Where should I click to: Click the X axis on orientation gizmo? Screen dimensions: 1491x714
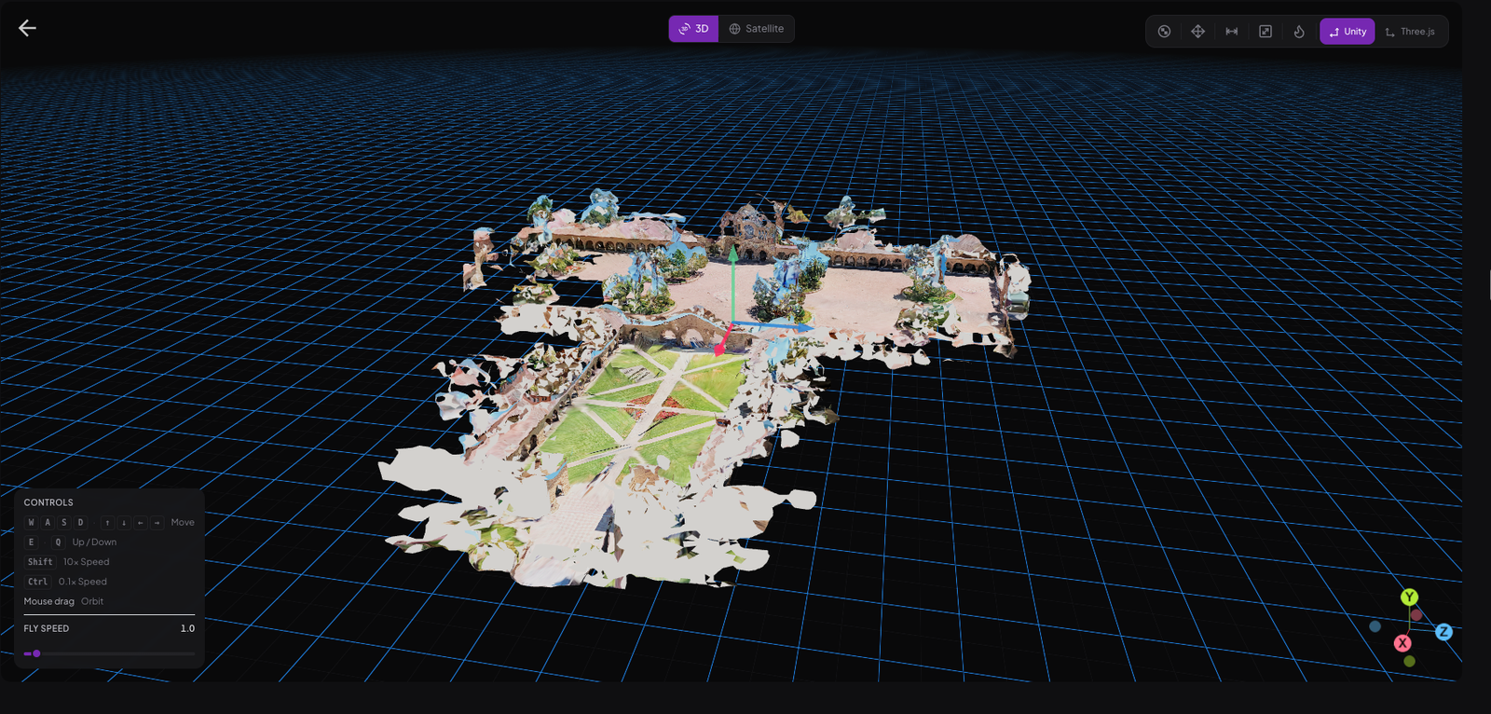(1402, 643)
